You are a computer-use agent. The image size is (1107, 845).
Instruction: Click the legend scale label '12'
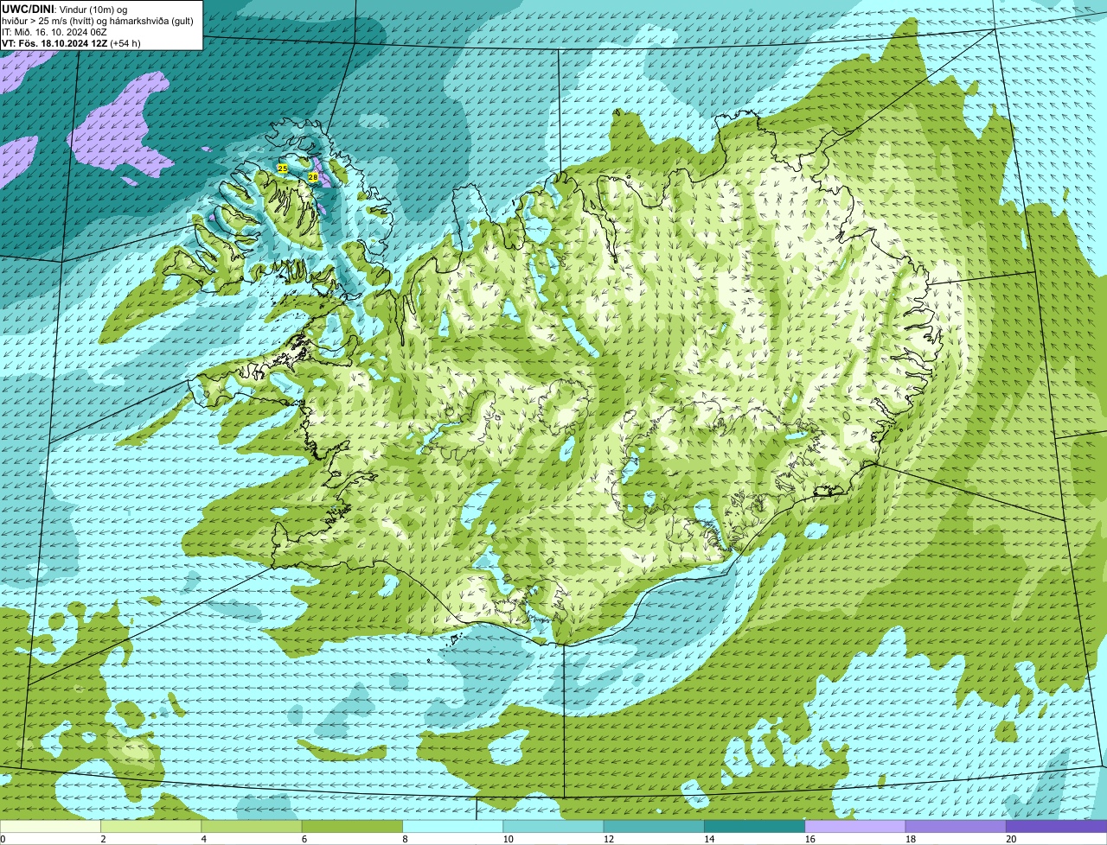(x=608, y=839)
